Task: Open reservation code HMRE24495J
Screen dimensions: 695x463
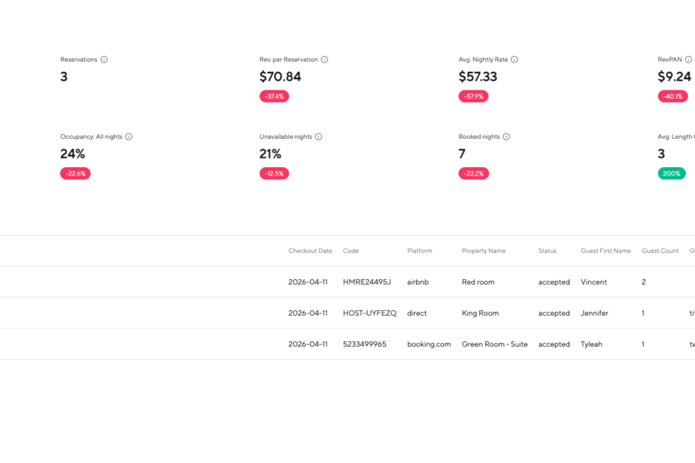Action: pos(367,282)
